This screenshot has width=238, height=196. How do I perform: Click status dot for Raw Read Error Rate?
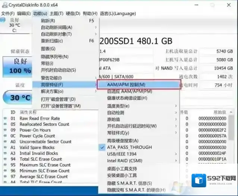tap(6, 118)
